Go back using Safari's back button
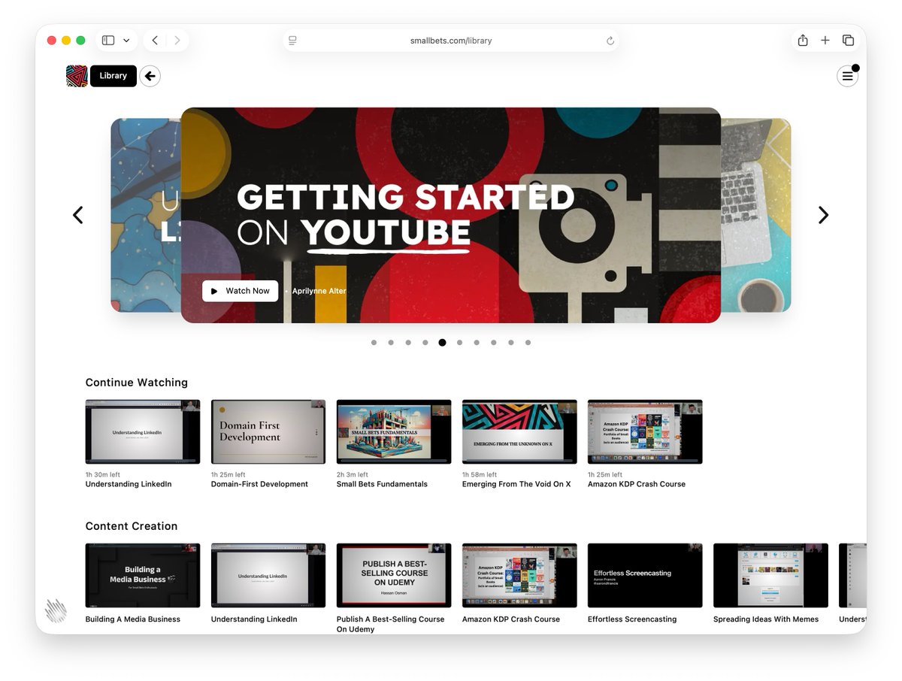Viewport: 902px width, 681px height. (154, 41)
